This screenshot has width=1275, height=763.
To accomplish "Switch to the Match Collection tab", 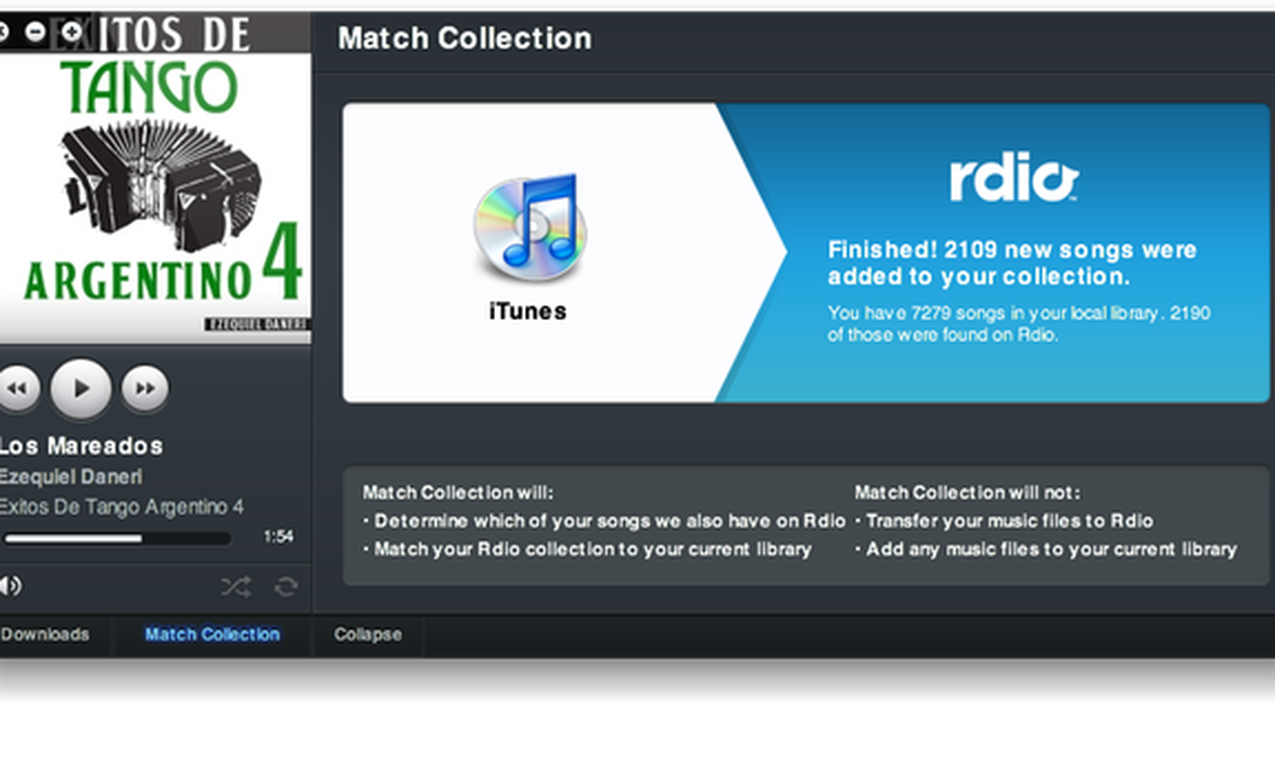I will 212,635.
